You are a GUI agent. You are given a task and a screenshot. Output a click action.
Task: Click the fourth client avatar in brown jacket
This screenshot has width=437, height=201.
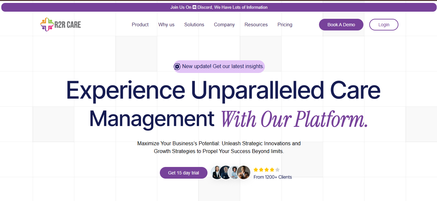(243, 172)
